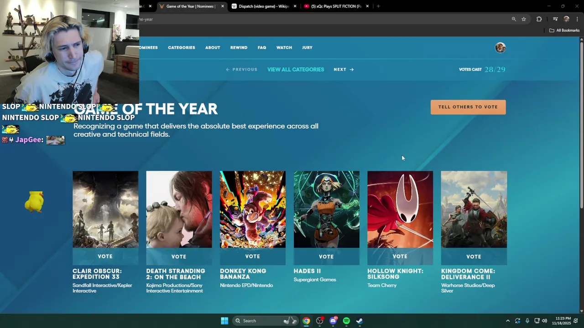Open Google Chrome from the taskbar

[306, 321]
